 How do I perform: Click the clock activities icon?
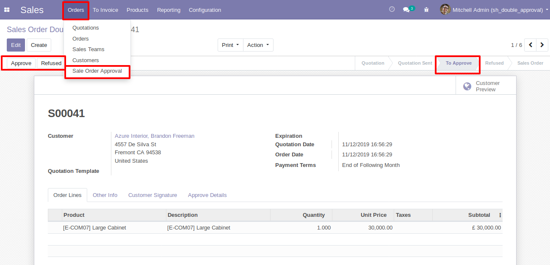tap(392, 9)
